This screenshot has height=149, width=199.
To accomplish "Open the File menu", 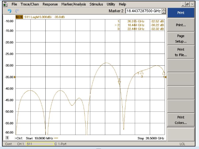I will [14, 4].
